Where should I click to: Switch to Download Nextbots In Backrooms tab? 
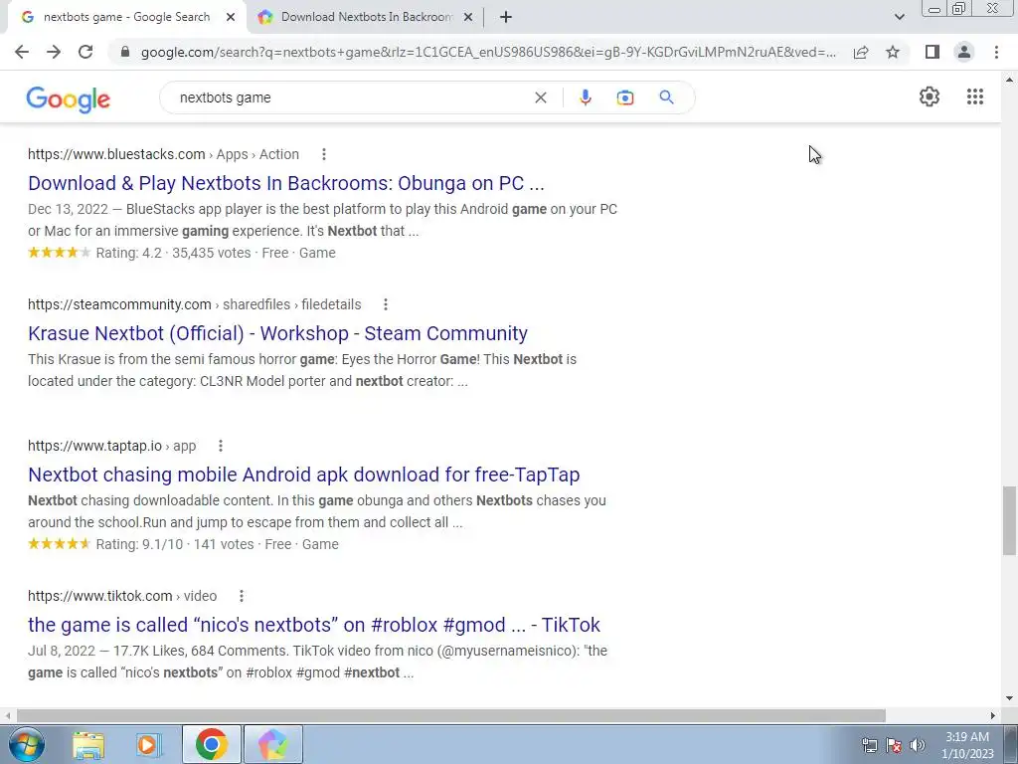point(366,18)
